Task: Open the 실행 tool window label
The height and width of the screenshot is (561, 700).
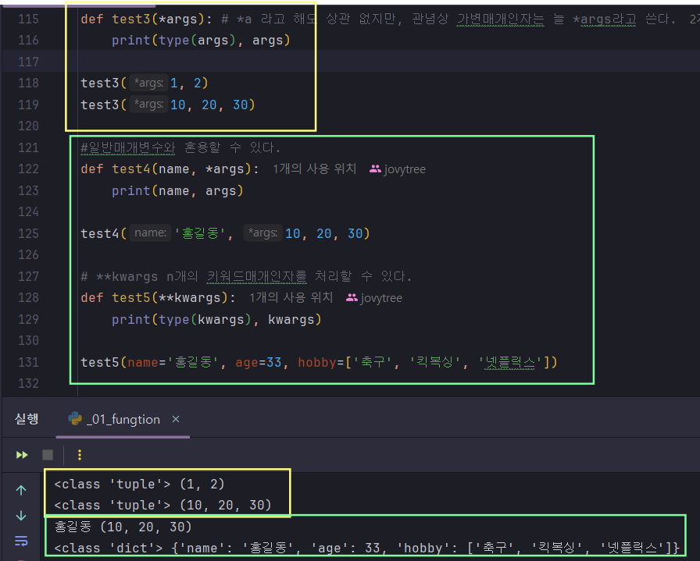Action: pos(27,419)
